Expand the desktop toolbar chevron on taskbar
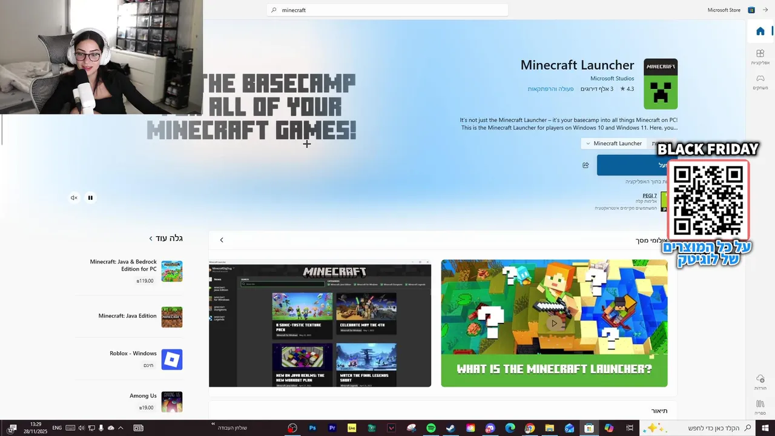The height and width of the screenshot is (436, 775). pos(213,424)
